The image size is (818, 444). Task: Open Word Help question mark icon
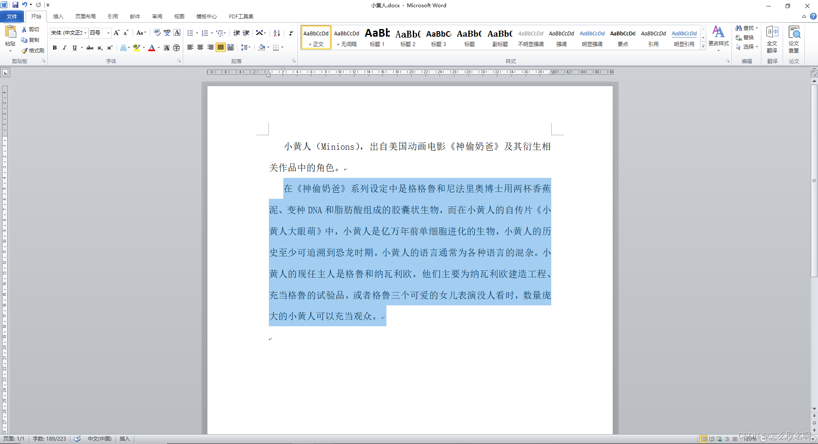coord(813,16)
